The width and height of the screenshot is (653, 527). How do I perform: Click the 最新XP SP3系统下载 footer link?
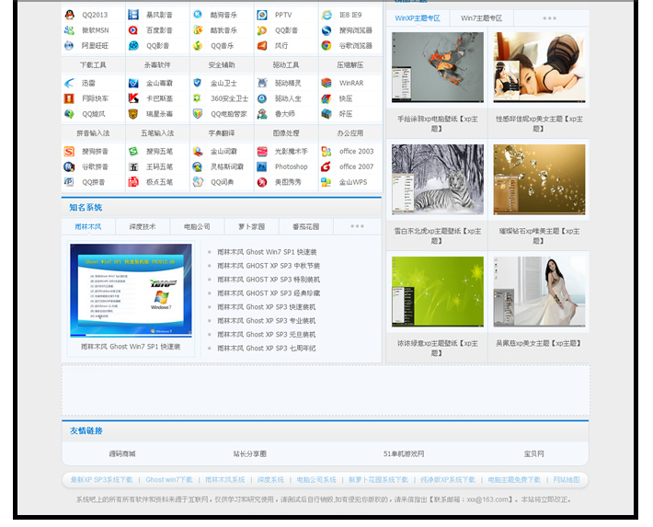(101, 480)
